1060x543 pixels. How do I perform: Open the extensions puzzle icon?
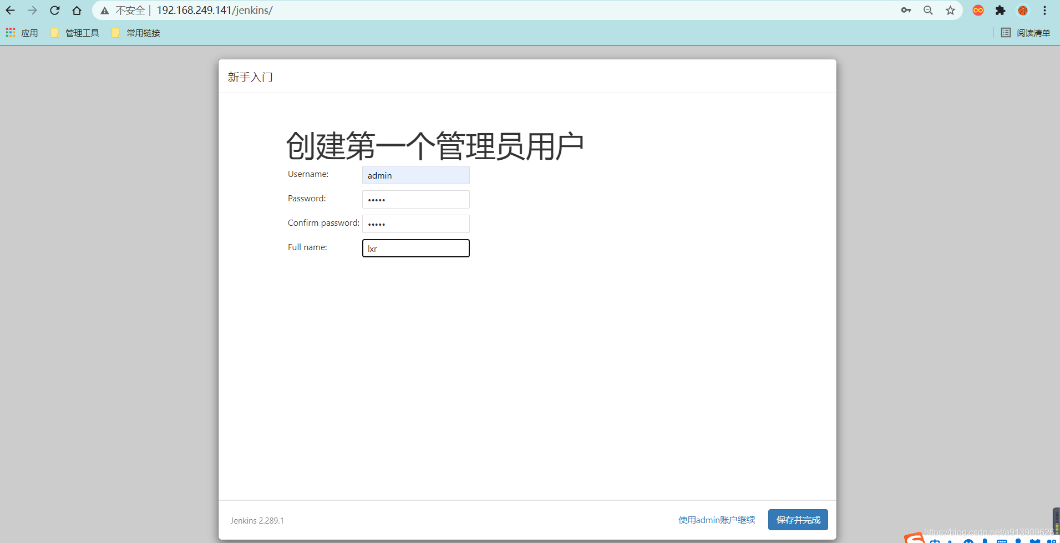point(1001,11)
